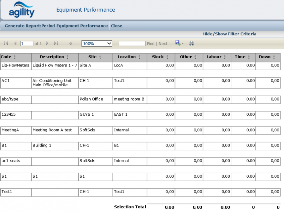Go to the first report page

click(6, 43)
